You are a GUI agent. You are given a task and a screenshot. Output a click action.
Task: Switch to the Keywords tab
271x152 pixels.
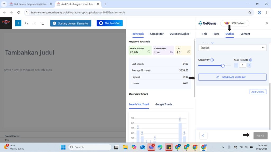(138, 34)
